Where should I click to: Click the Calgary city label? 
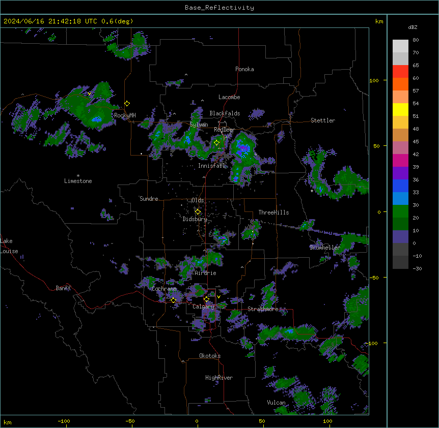[204, 307]
